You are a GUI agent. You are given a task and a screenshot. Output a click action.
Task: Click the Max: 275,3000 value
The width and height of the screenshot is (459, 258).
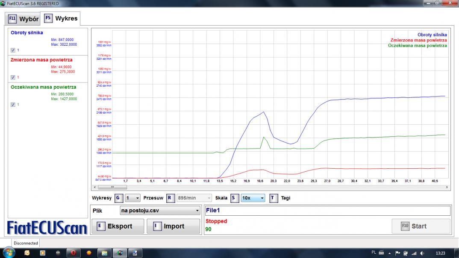click(x=63, y=72)
